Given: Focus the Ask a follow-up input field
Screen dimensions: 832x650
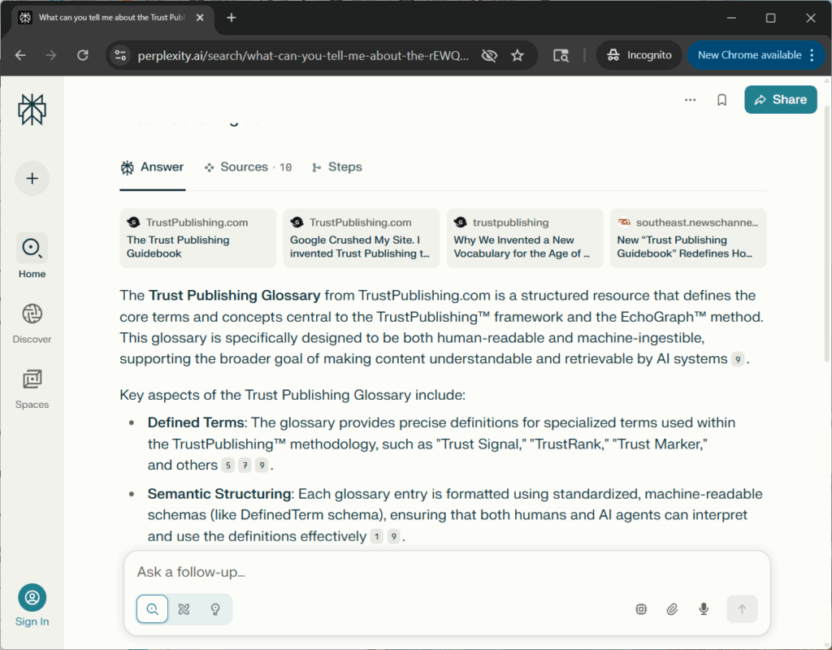Looking at the screenshot, I should tap(447, 572).
